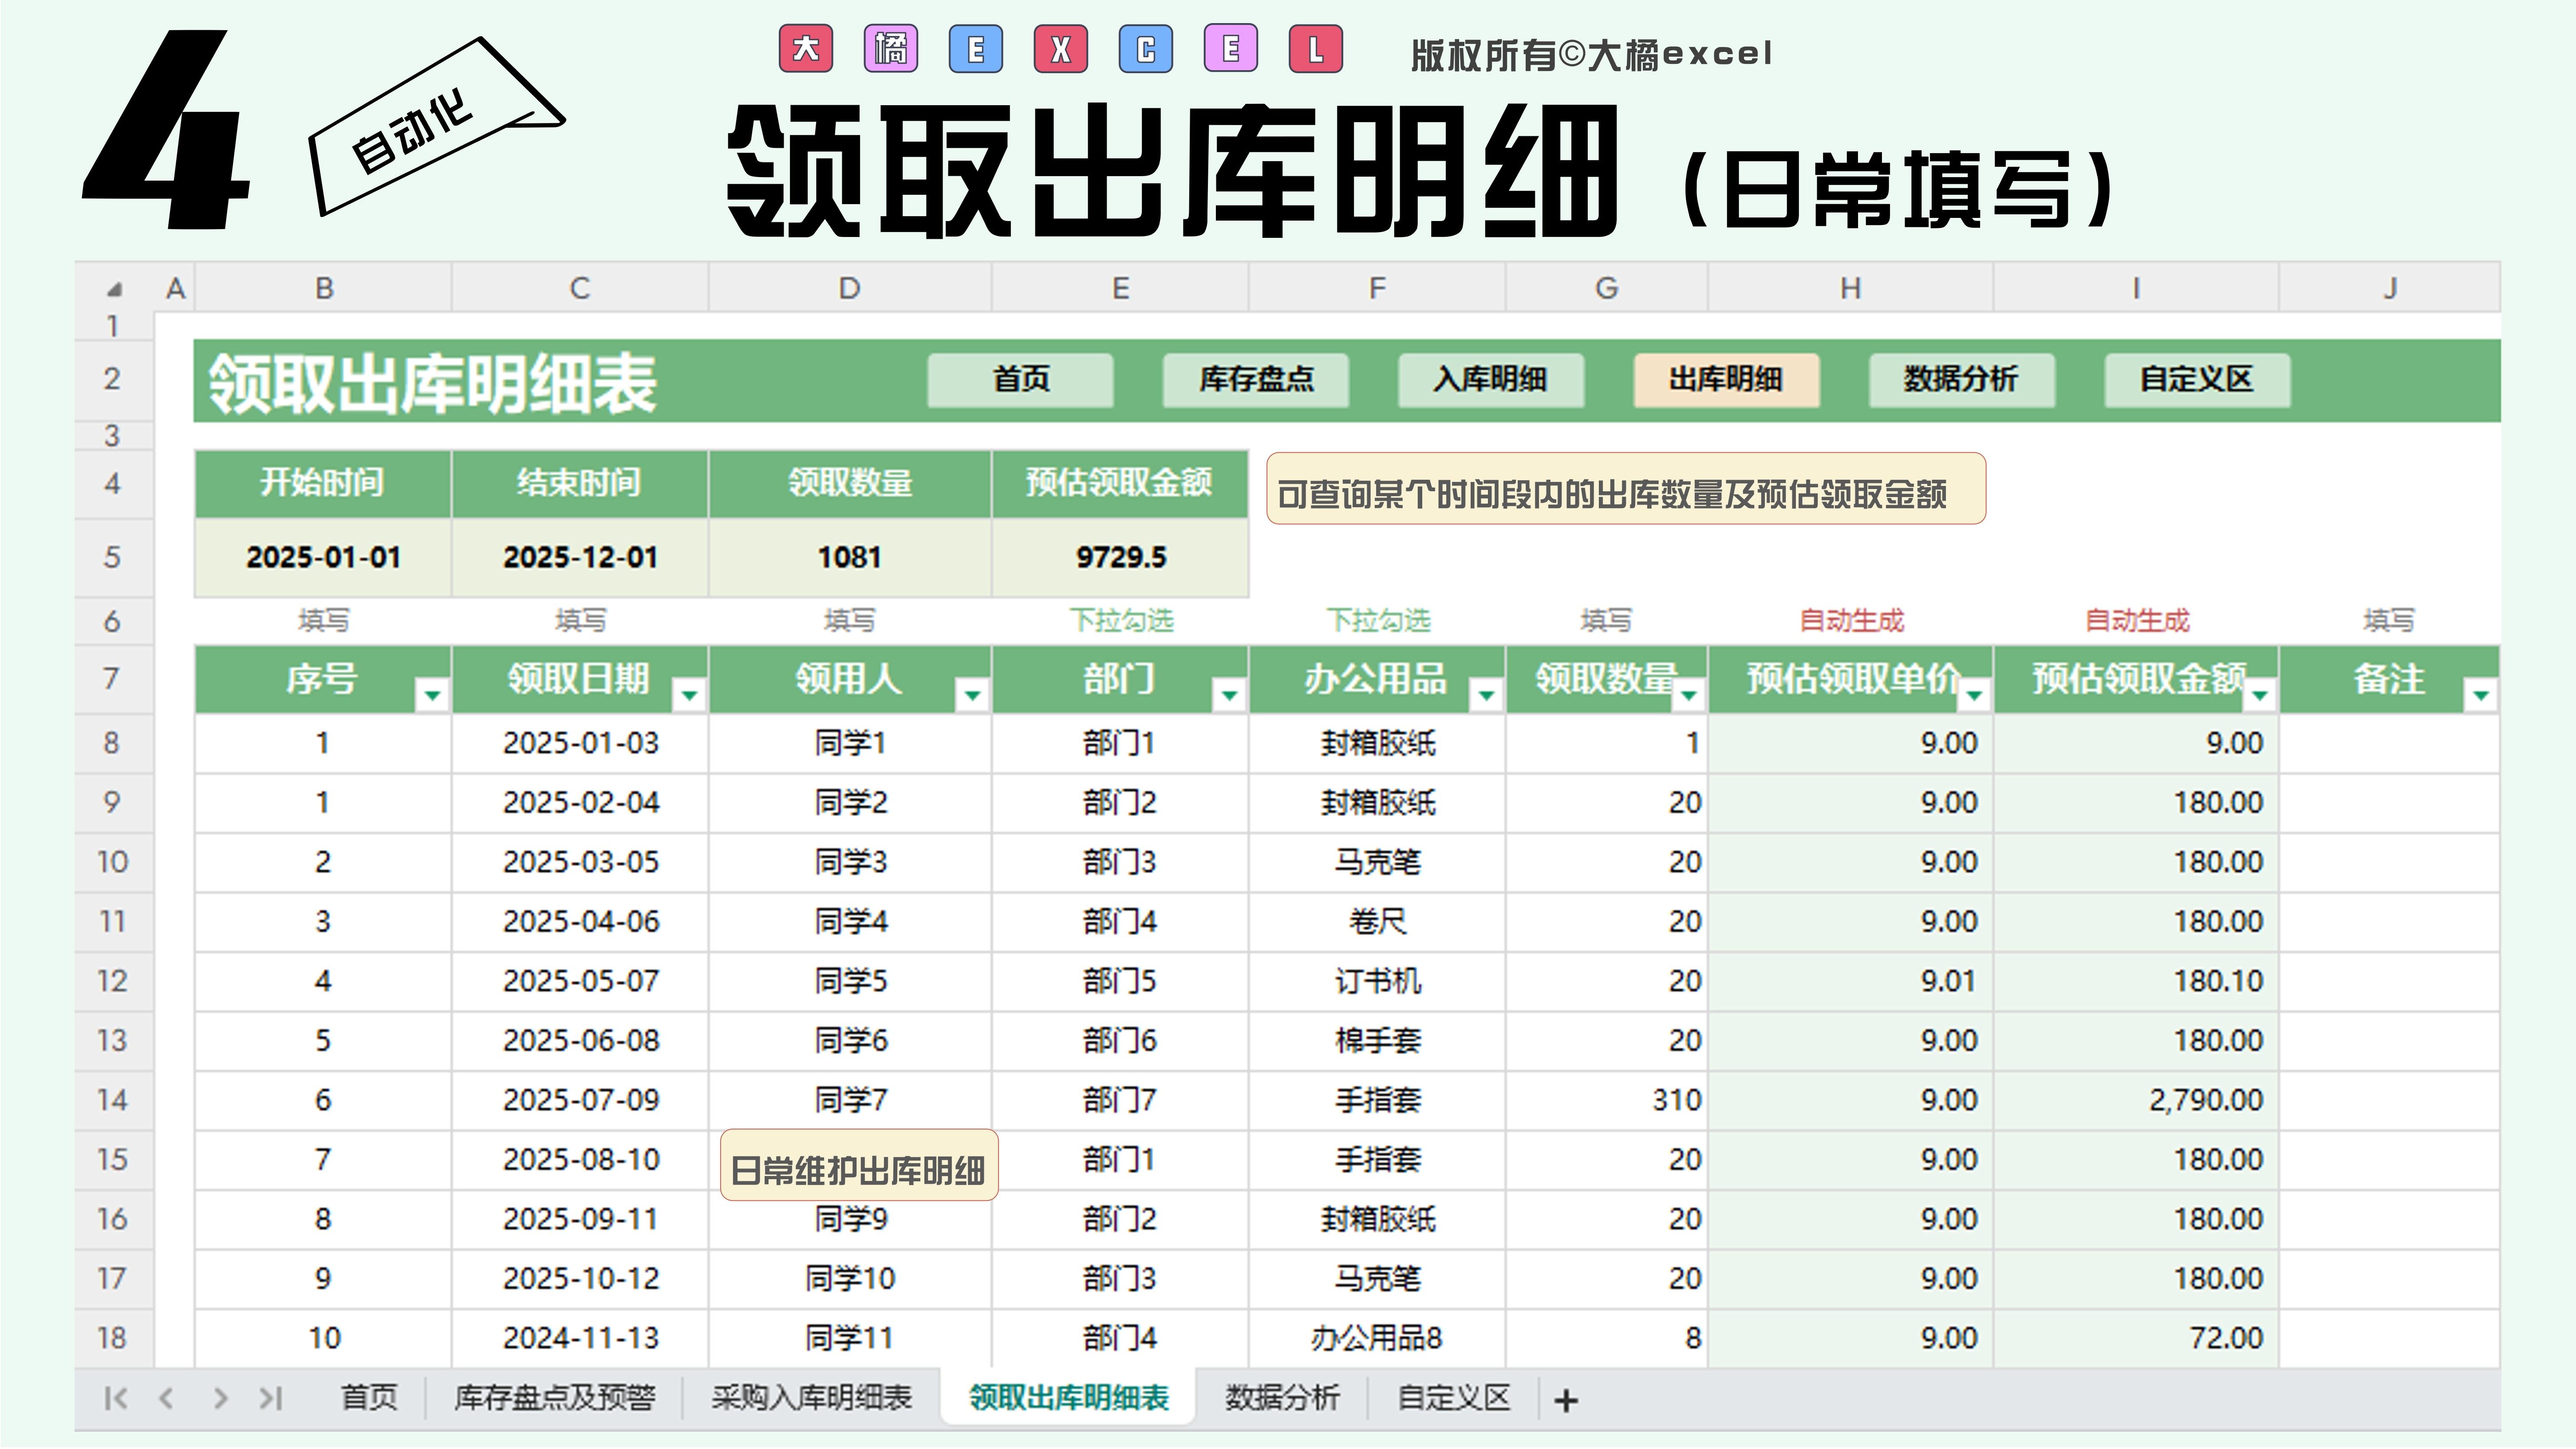The image size is (2576, 1449).
Task: Expand 部门 column filter dropdown
Action: pyautogui.click(x=1229, y=694)
